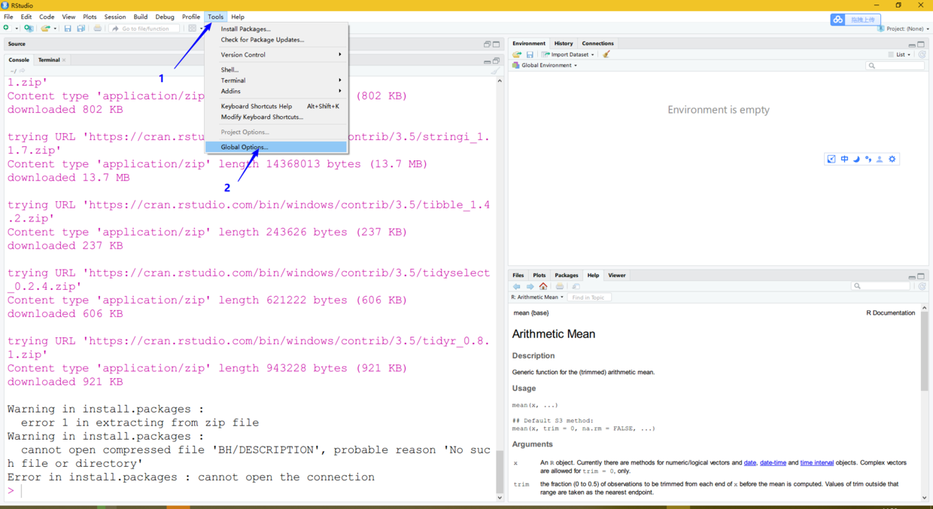
Task: Select Modify Keyboard Shortcuts
Action: click(277, 117)
